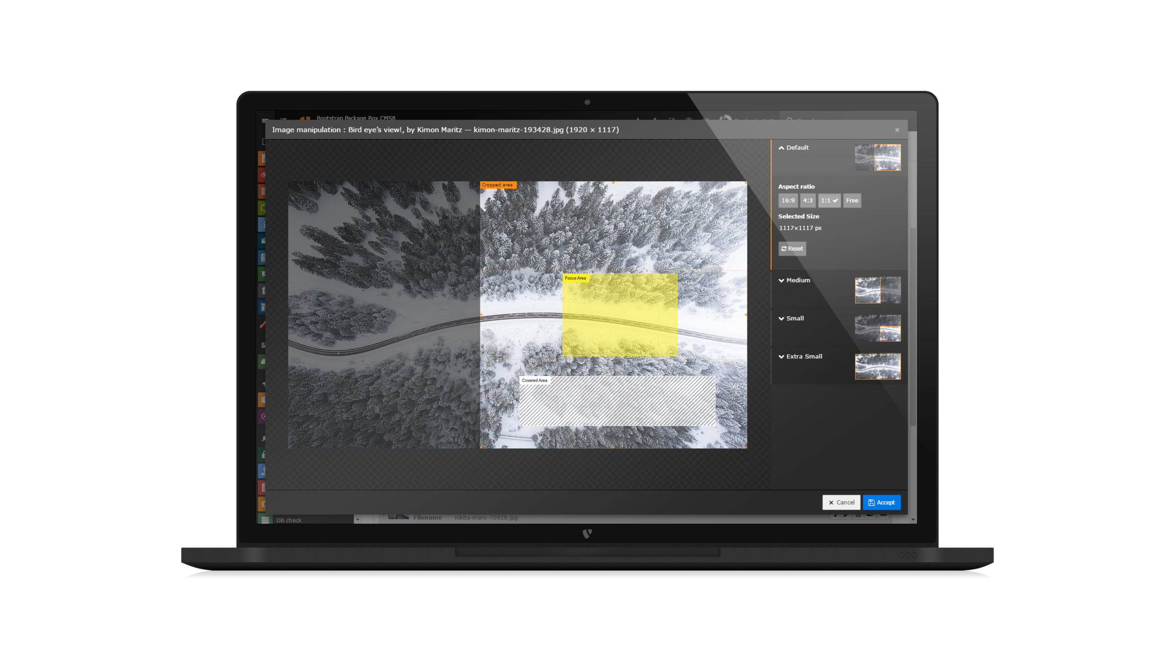1175x661 pixels.
Task: Click the DB check module icon
Action: coord(265,519)
